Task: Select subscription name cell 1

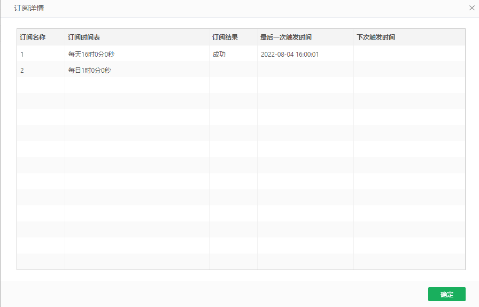Action: pyautogui.click(x=41, y=55)
